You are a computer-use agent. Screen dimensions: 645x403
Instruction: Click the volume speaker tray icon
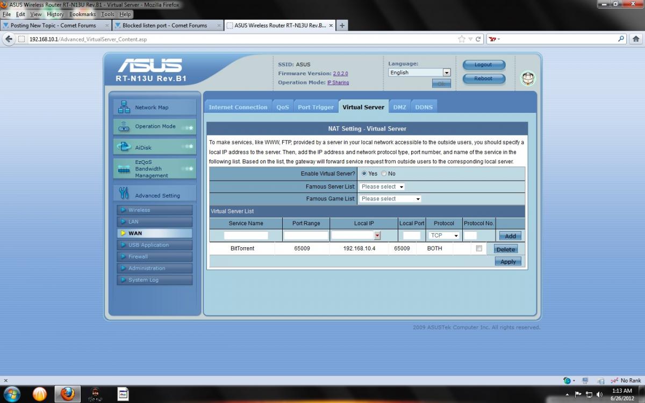tap(600, 394)
